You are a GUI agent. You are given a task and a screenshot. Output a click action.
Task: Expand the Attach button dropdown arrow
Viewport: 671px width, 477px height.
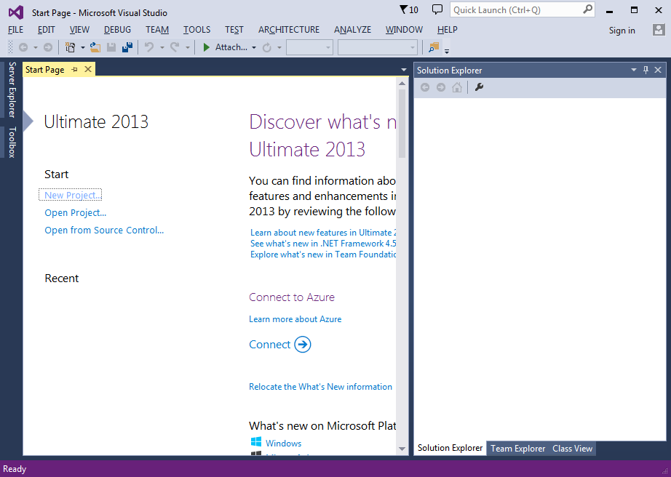pos(254,47)
